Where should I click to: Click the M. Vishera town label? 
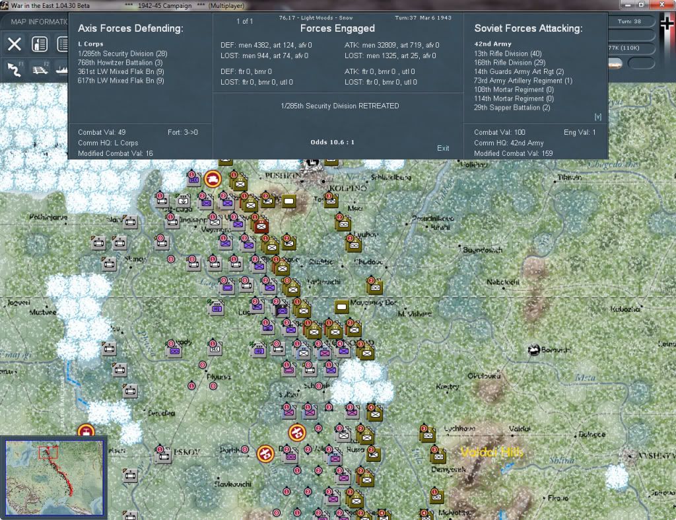415,314
